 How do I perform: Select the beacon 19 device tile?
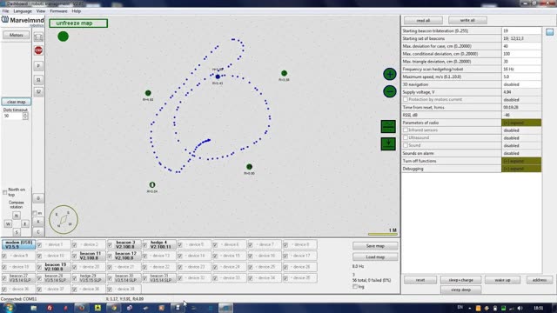(54, 267)
